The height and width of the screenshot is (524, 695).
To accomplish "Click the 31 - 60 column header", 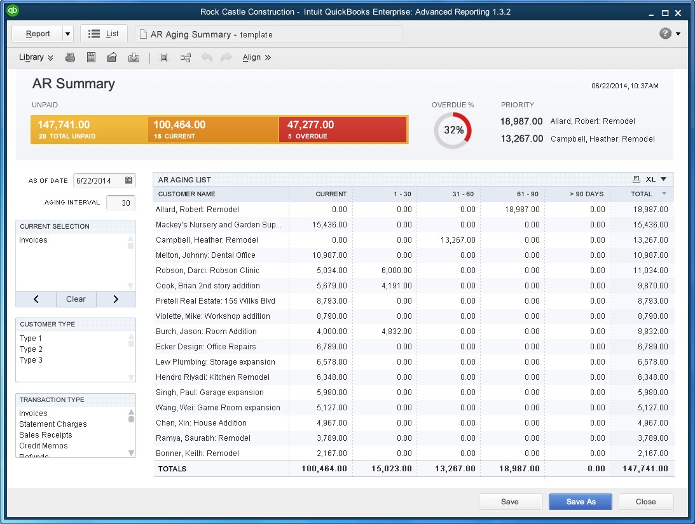I will pyautogui.click(x=463, y=194).
